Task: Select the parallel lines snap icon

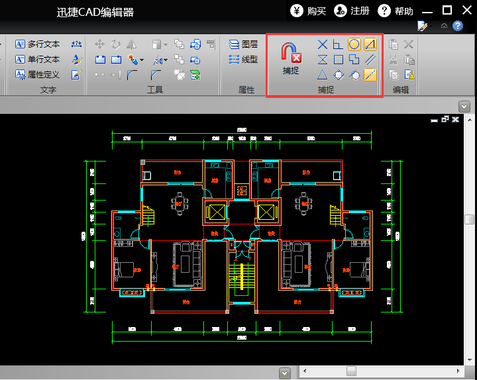Action: tap(370, 60)
